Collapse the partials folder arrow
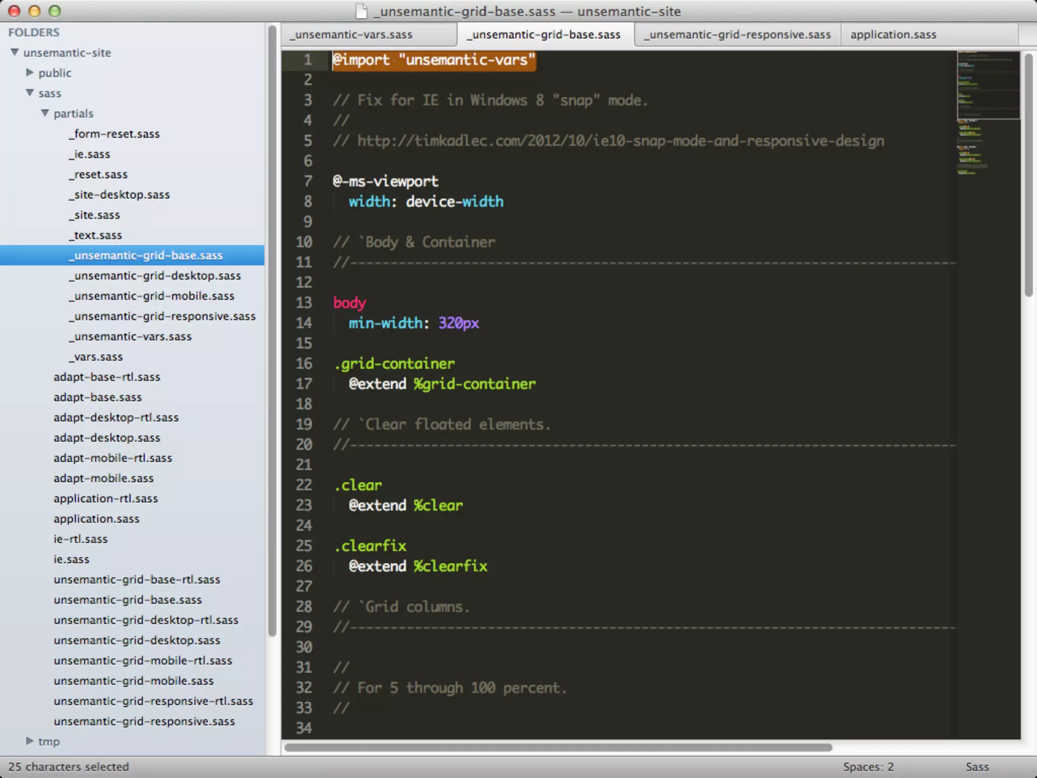Viewport: 1037px width, 778px height. 45,113
